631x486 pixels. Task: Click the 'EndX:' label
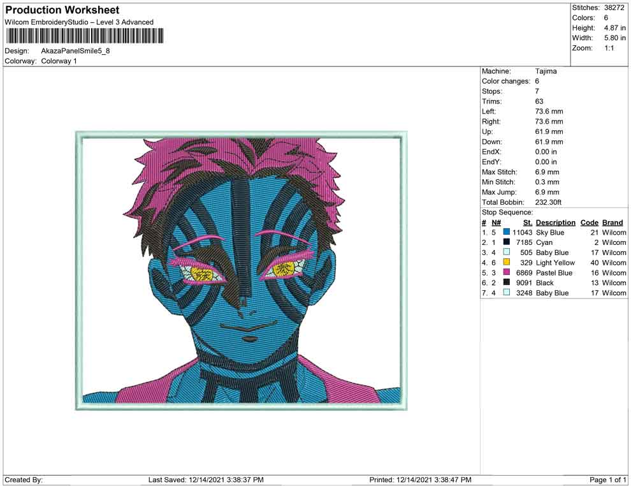point(491,152)
